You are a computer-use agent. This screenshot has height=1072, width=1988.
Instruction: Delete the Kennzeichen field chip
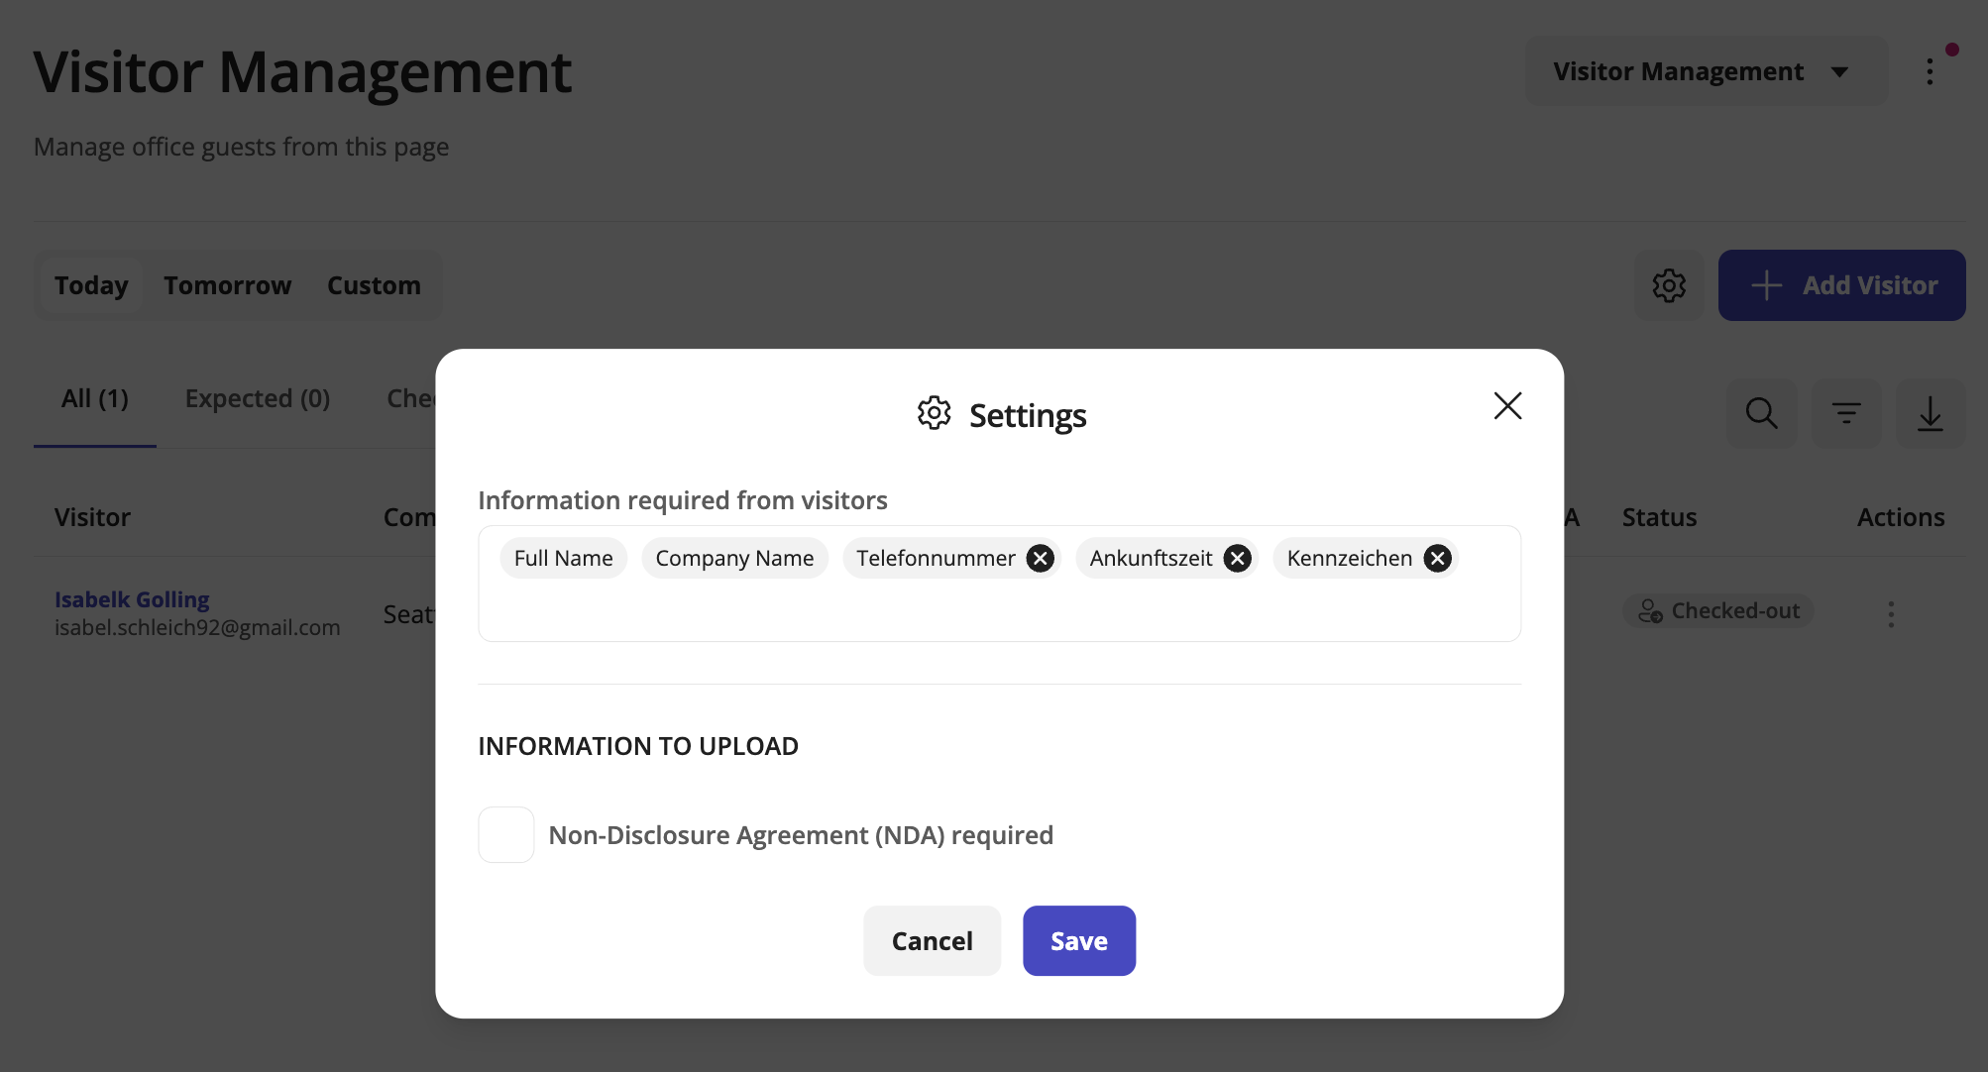pos(1437,559)
